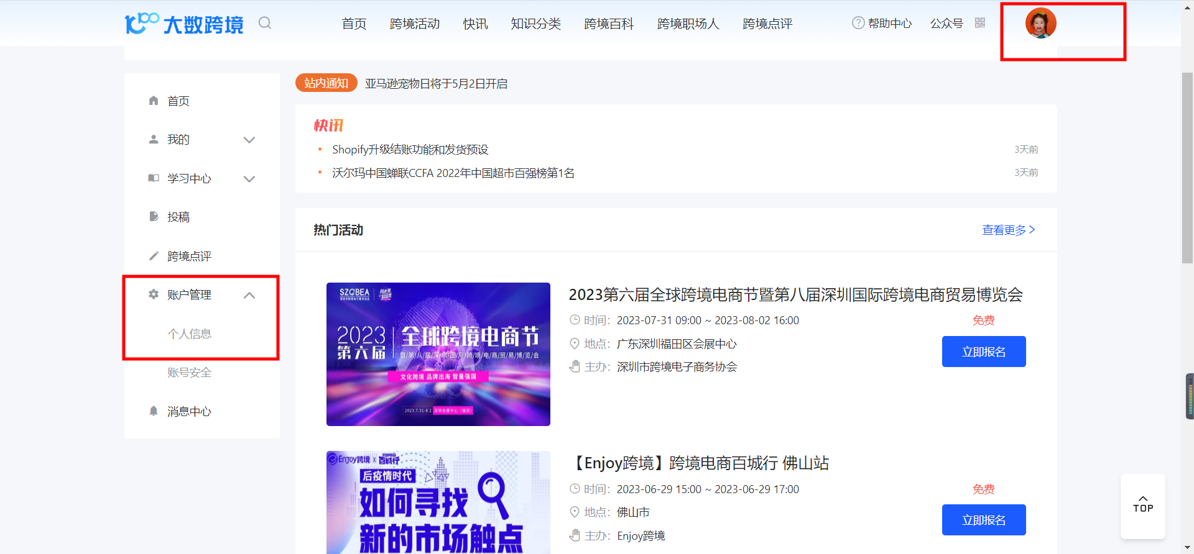Collapse the 账户管理 sidebar section
This screenshot has height=554, width=1194.
(249, 295)
